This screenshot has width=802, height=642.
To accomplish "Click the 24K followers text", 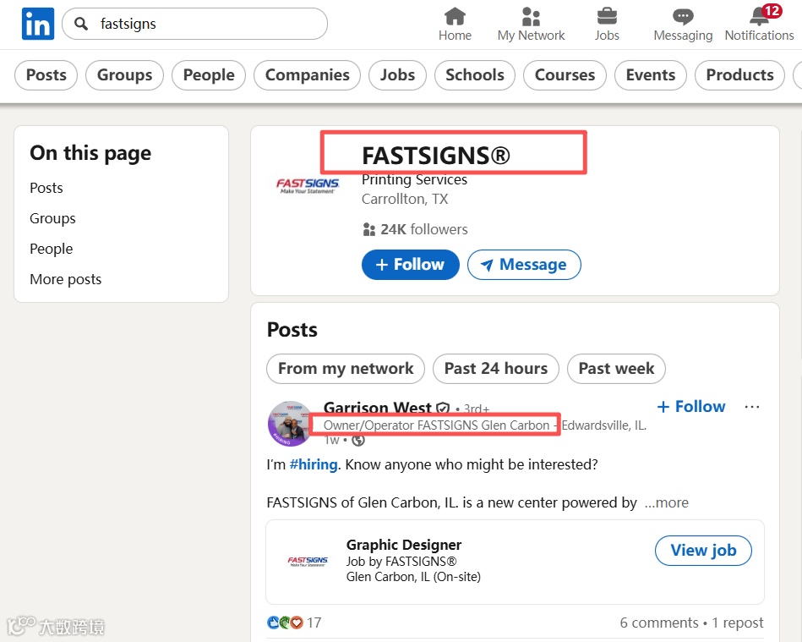I will [x=424, y=229].
